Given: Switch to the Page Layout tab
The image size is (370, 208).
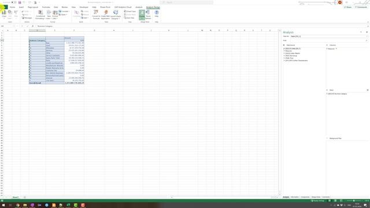Looking at the screenshot, I should point(33,8).
